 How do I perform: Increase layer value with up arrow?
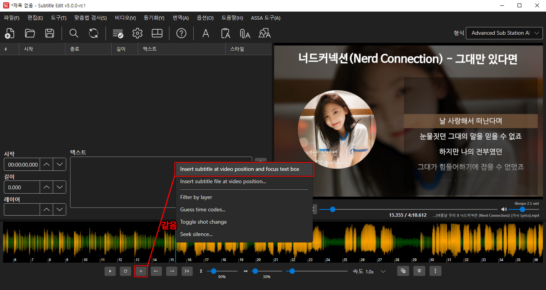click(x=47, y=209)
